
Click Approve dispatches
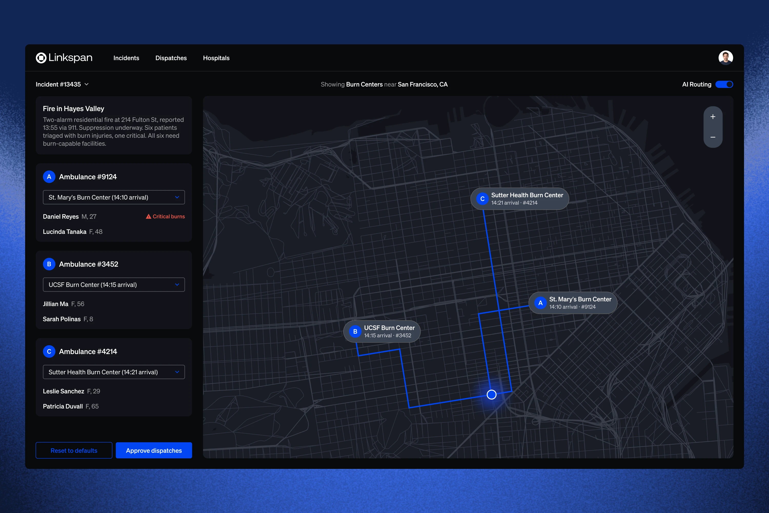tap(154, 450)
